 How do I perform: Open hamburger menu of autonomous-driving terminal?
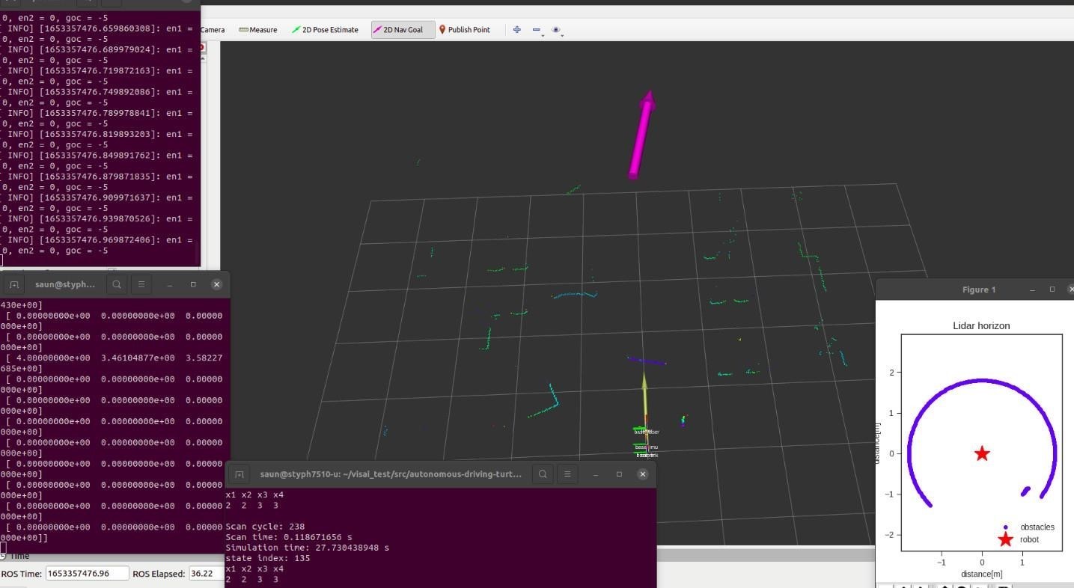click(567, 474)
